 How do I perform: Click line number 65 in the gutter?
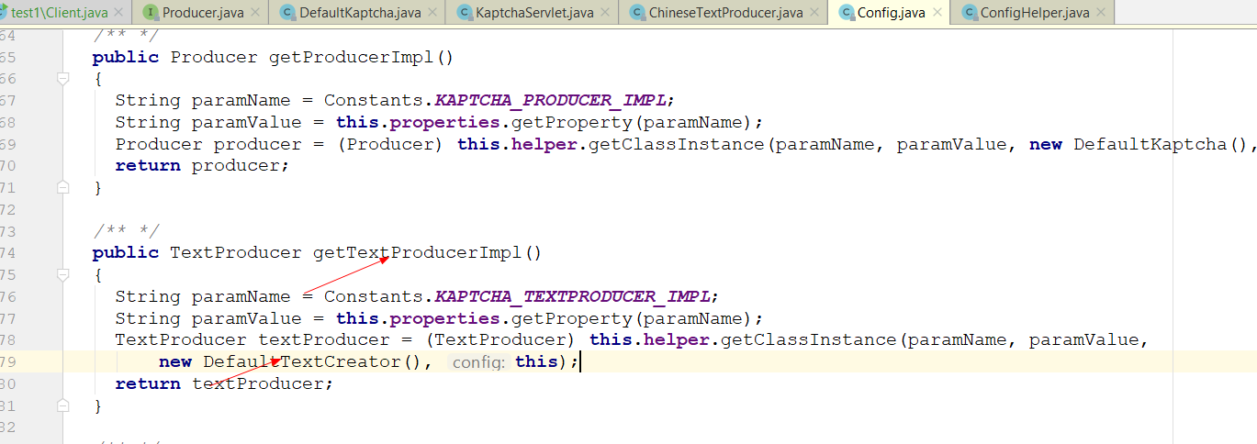(7, 57)
